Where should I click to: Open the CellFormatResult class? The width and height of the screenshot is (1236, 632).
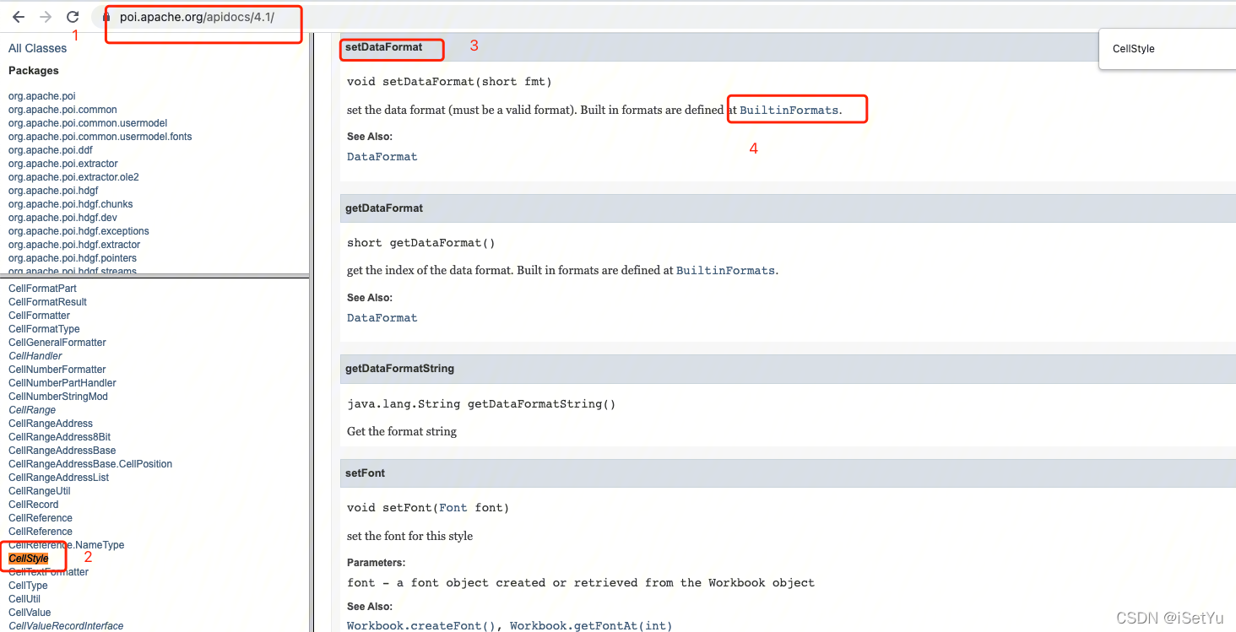click(x=47, y=302)
